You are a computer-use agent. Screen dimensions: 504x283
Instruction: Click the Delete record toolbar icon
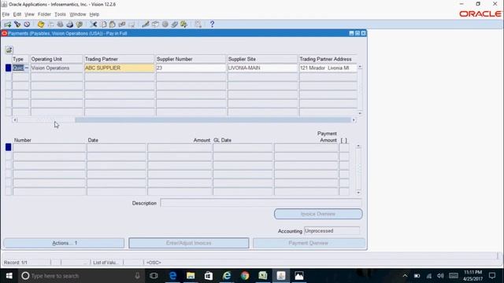tap(132, 24)
